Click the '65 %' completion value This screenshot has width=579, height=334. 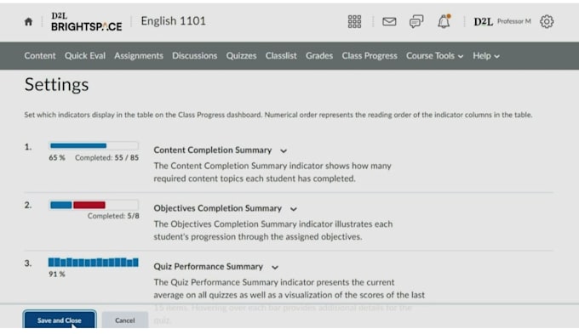coord(57,157)
